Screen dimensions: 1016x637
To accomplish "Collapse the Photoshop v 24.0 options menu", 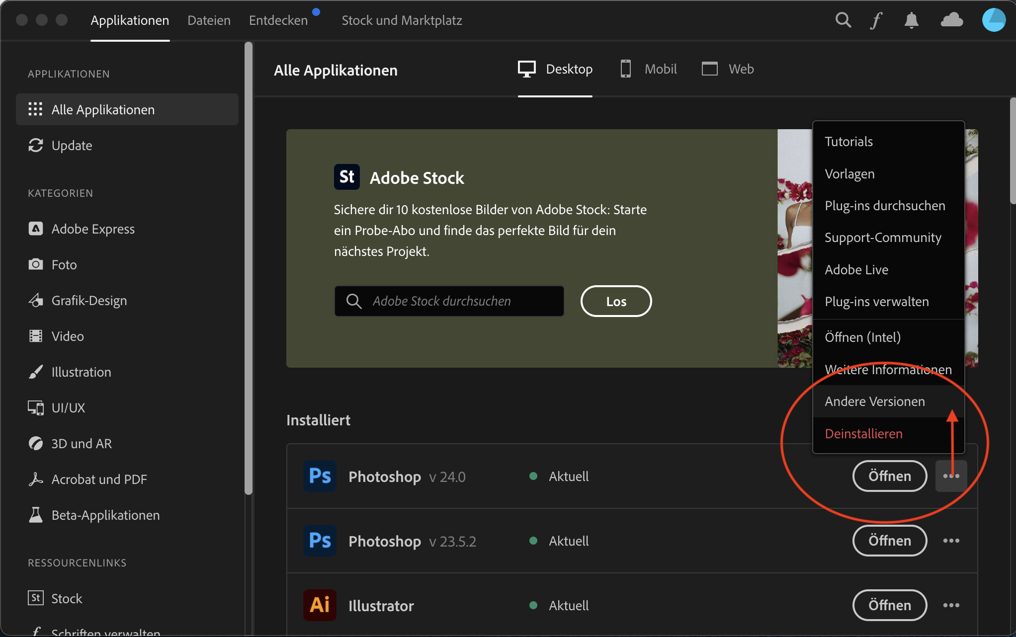I will pos(951,476).
